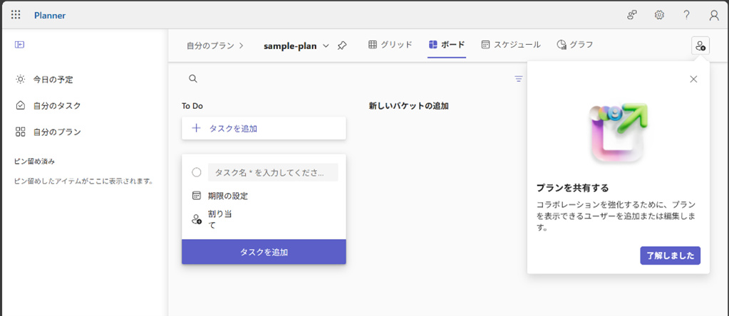Open the filter icon on the board

coord(519,79)
